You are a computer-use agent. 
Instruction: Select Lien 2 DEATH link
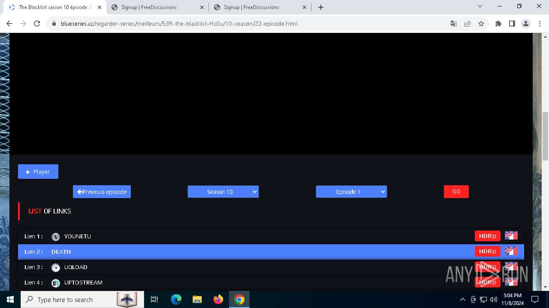[x=271, y=252]
